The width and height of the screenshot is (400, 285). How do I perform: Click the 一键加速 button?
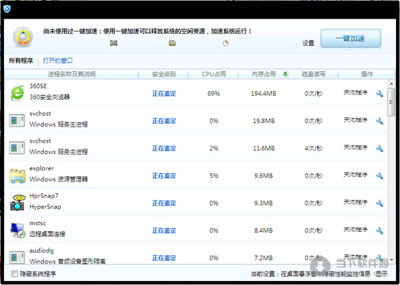pyautogui.click(x=351, y=38)
